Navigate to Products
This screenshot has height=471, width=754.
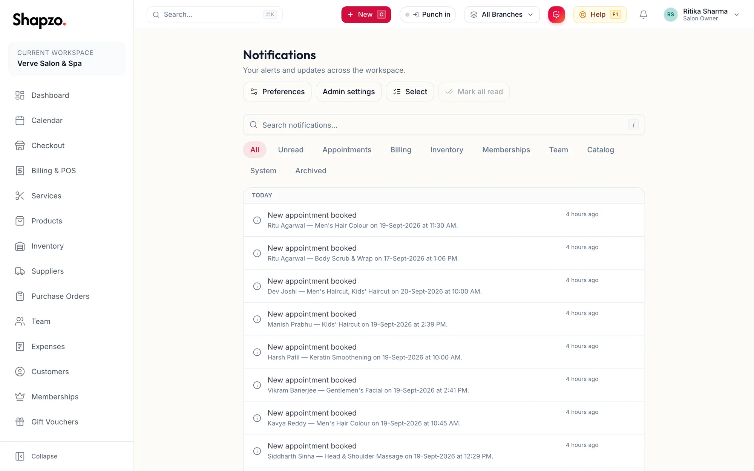click(x=67, y=221)
